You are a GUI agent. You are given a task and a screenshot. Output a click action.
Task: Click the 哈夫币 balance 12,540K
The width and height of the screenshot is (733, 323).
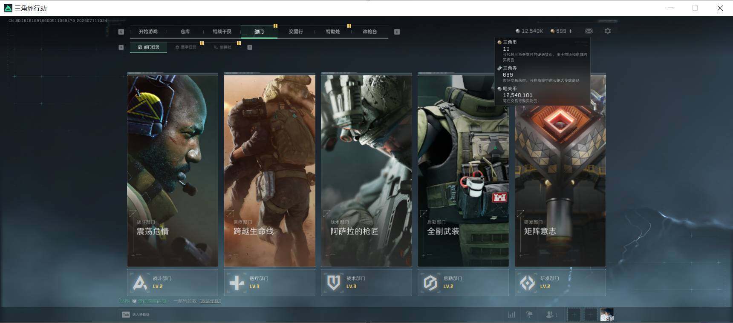tap(529, 31)
